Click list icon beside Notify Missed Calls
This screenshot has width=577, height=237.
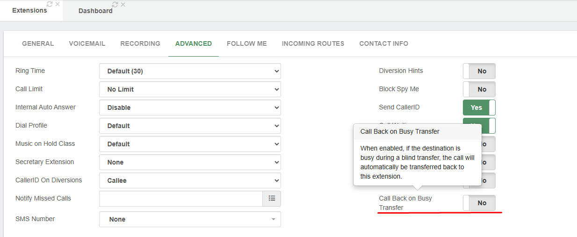pyautogui.click(x=272, y=199)
